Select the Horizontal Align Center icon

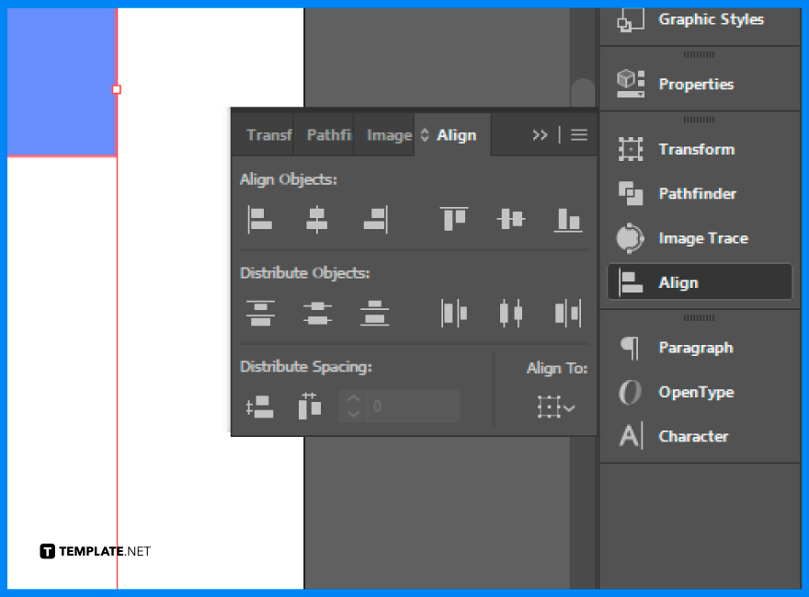click(316, 219)
